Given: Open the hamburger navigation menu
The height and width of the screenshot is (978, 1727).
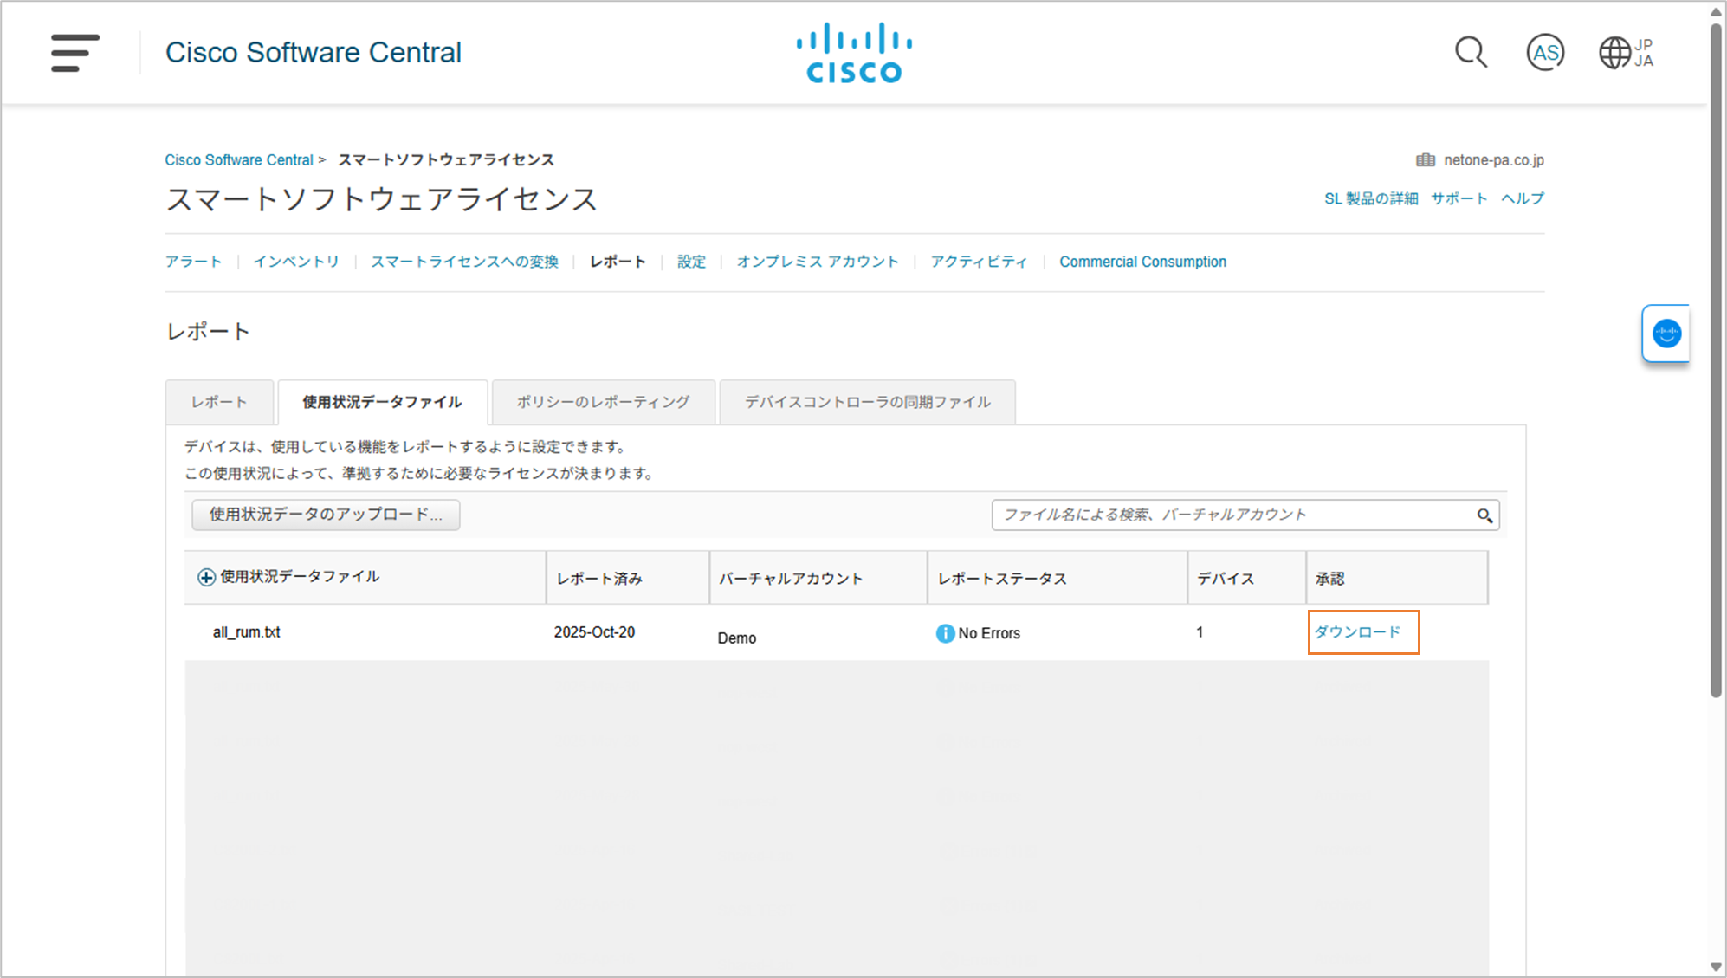Looking at the screenshot, I should pyautogui.click(x=74, y=53).
